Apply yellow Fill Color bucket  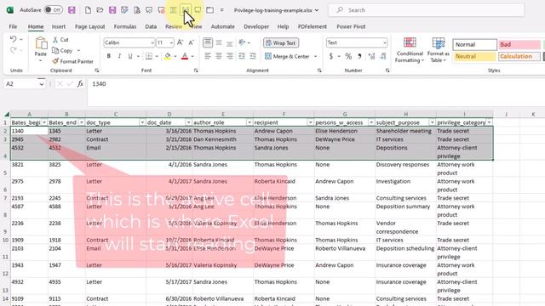tap(168, 56)
